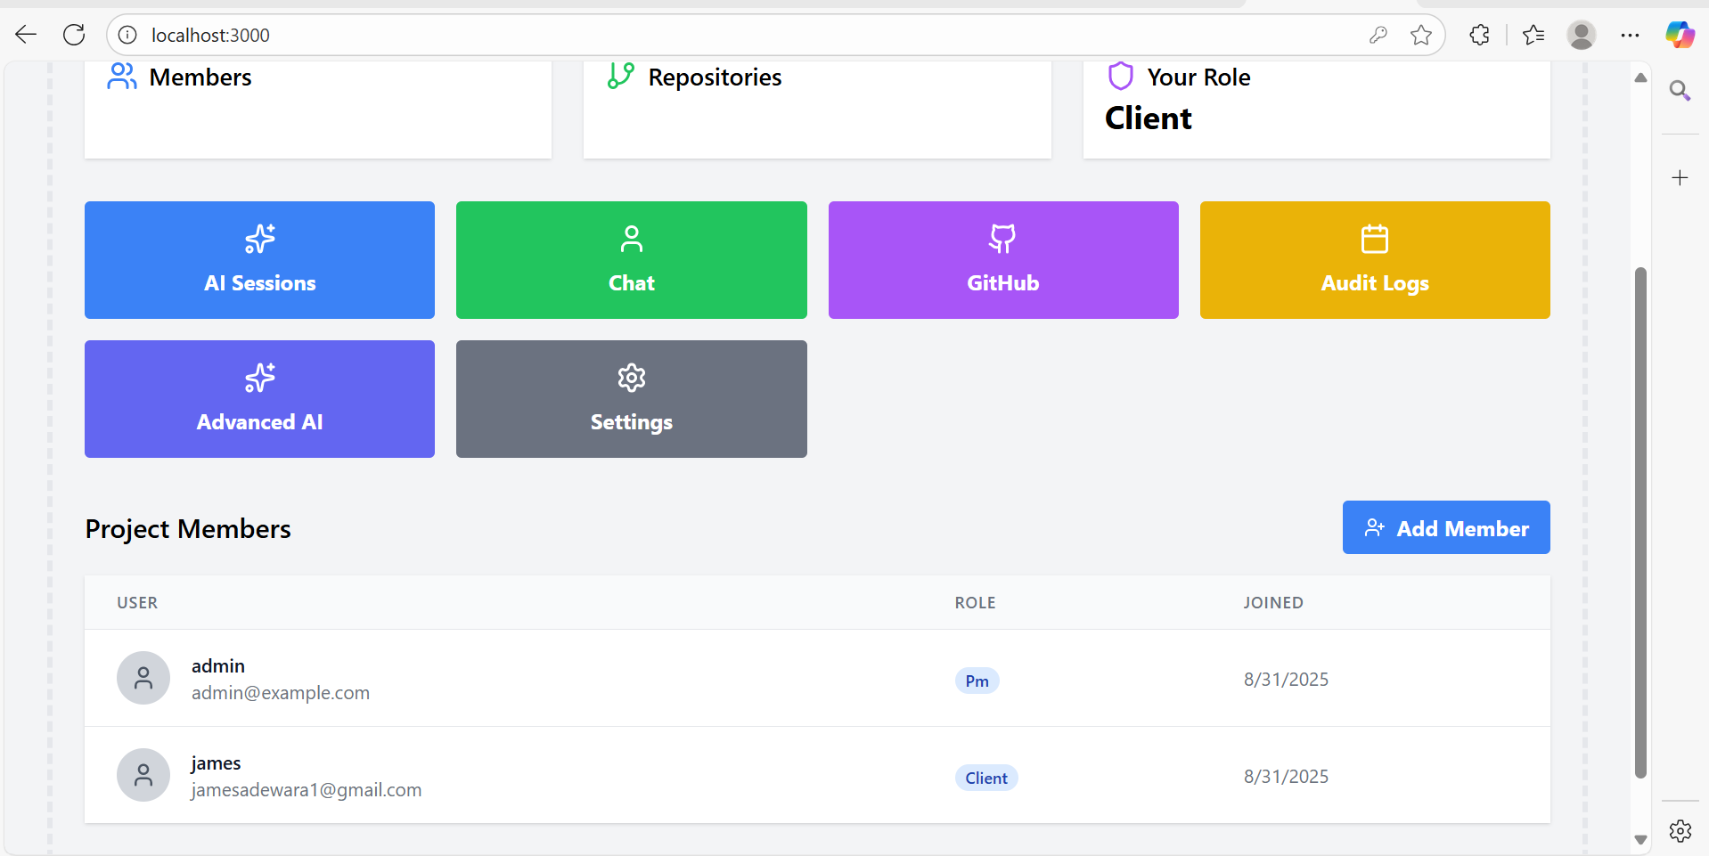Add this page to favorites
The height and width of the screenshot is (856, 1709).
tap(1421, 35)
